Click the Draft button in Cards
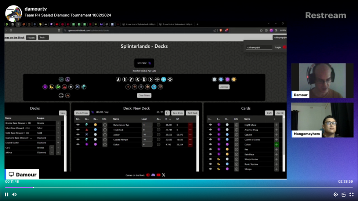358x201 pixels. pyautogui.click(x=269, y=113)
